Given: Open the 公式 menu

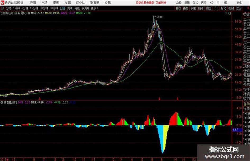Looking at the screenshot, I should point(195,3).
